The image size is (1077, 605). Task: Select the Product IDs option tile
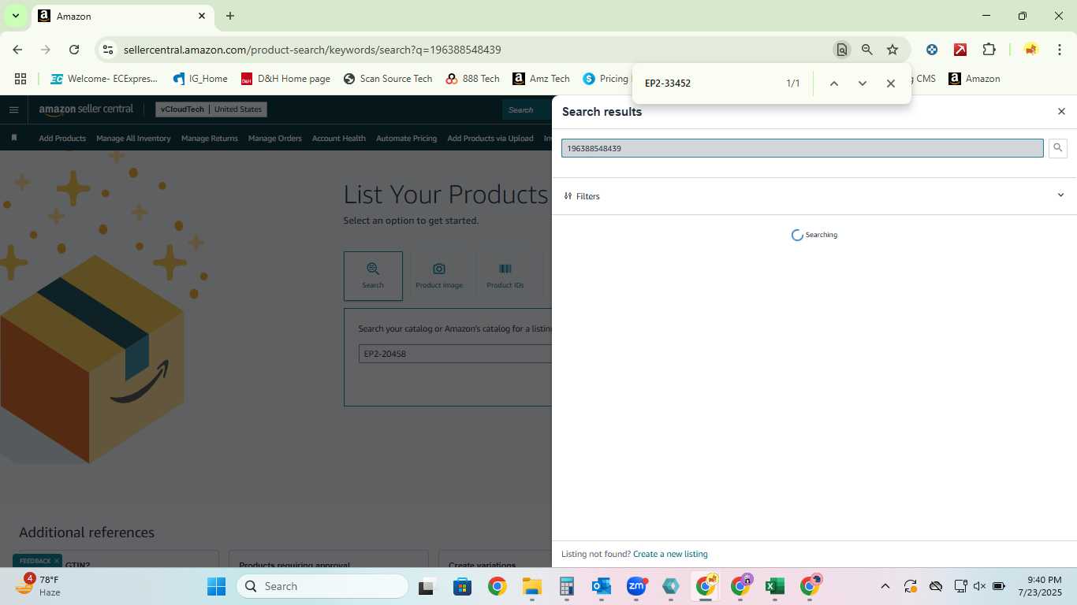pos(505,276)
